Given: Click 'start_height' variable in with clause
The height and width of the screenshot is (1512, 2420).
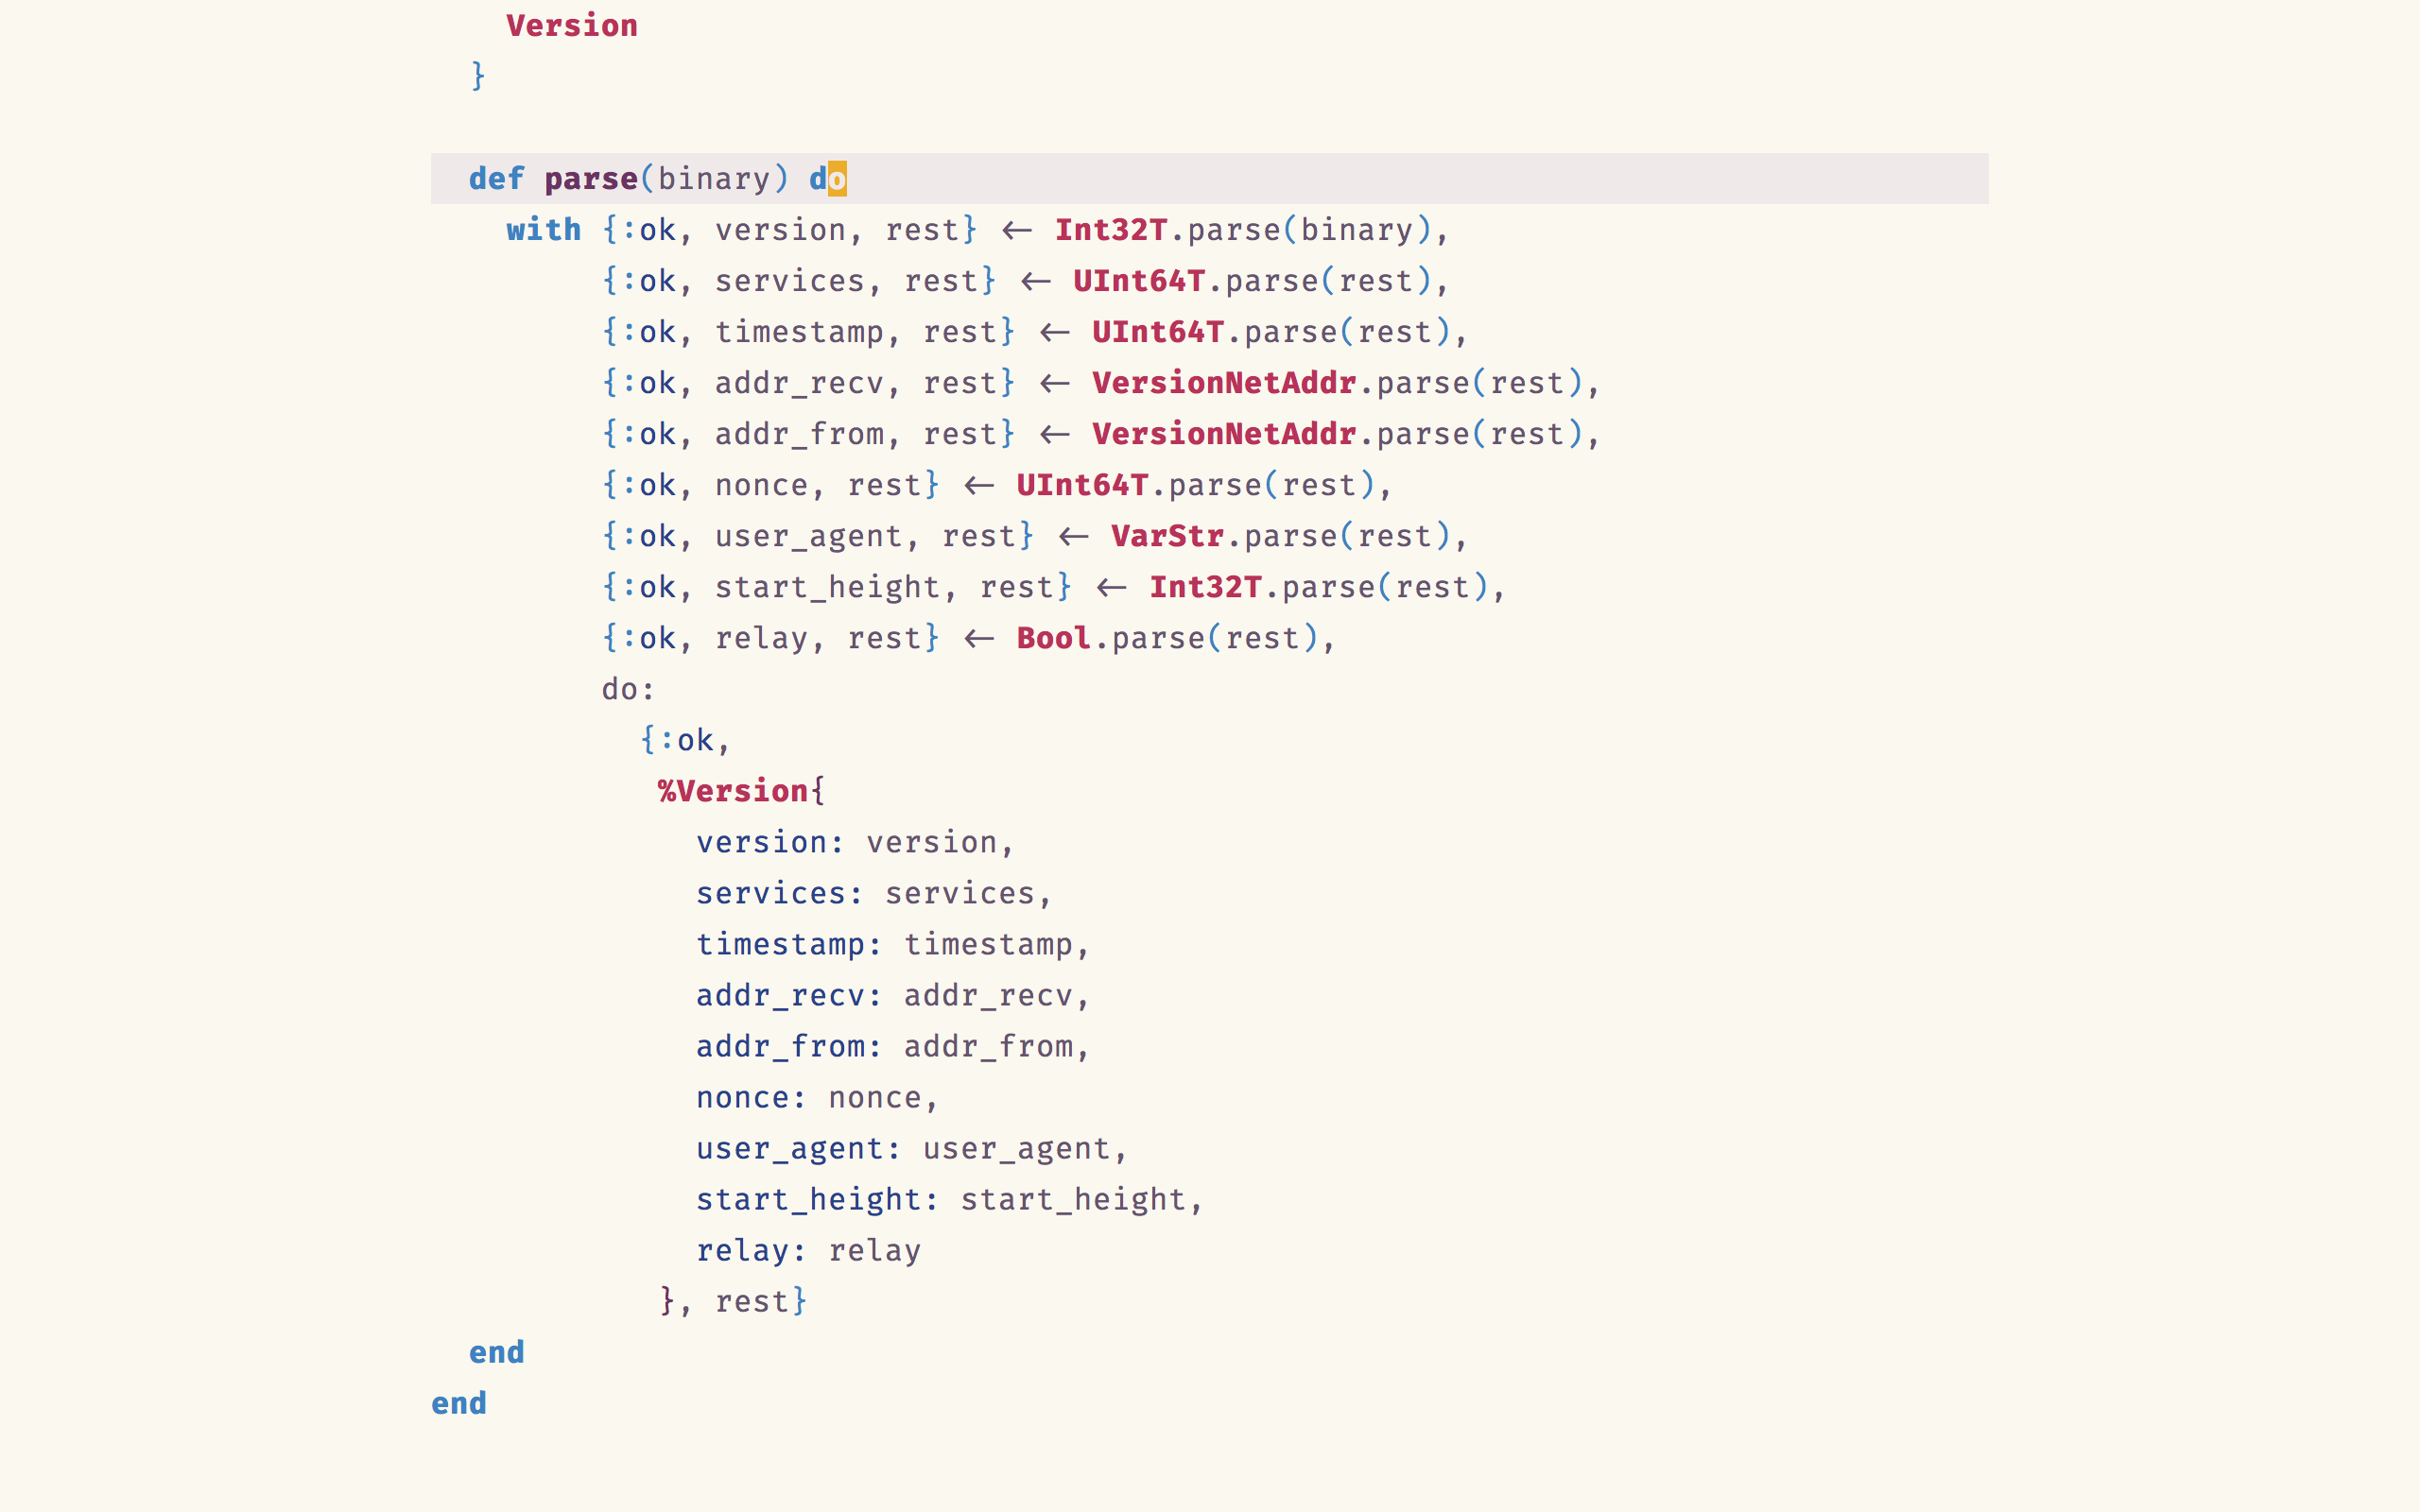Looking at the screenshot, I should (827, 587).
